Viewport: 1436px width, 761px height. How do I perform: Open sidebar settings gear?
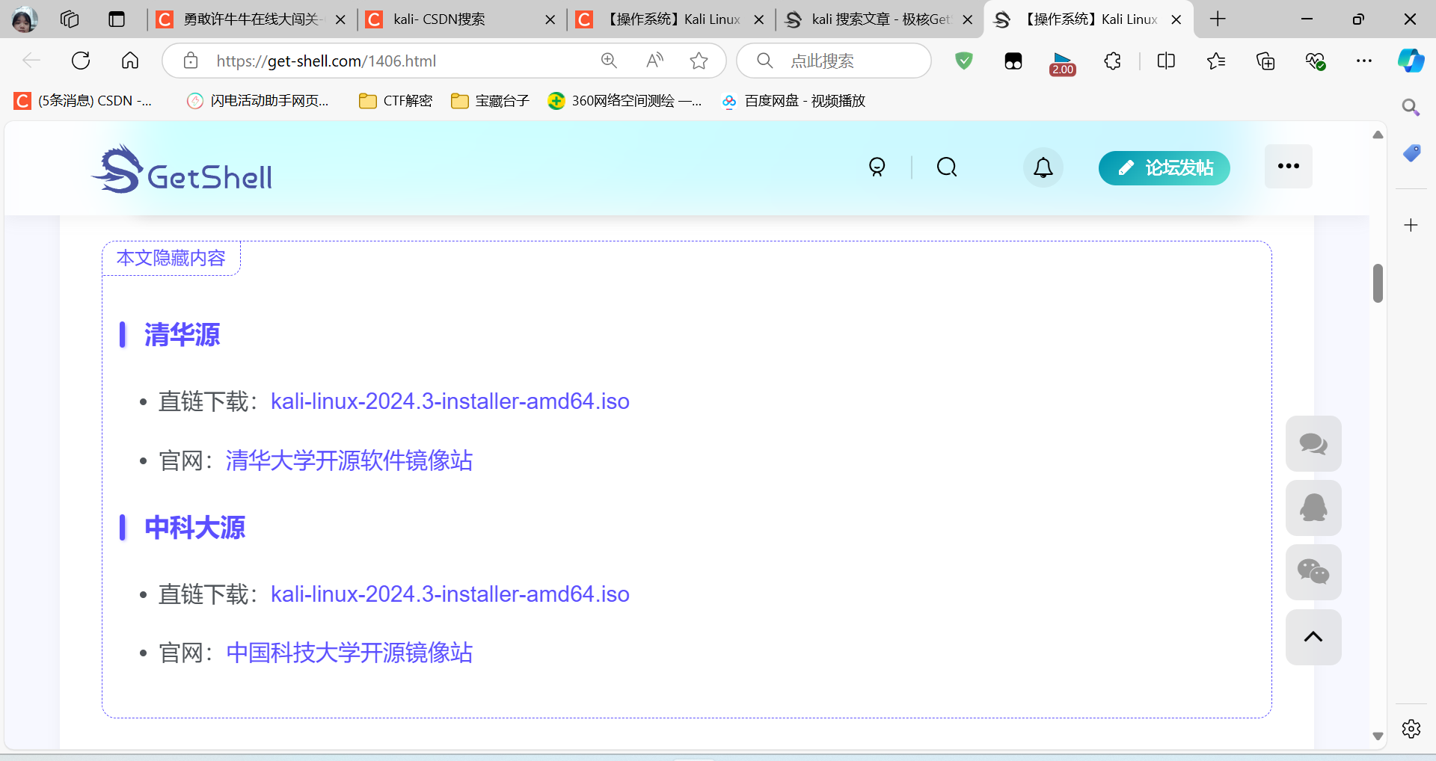pos(1411,728)
